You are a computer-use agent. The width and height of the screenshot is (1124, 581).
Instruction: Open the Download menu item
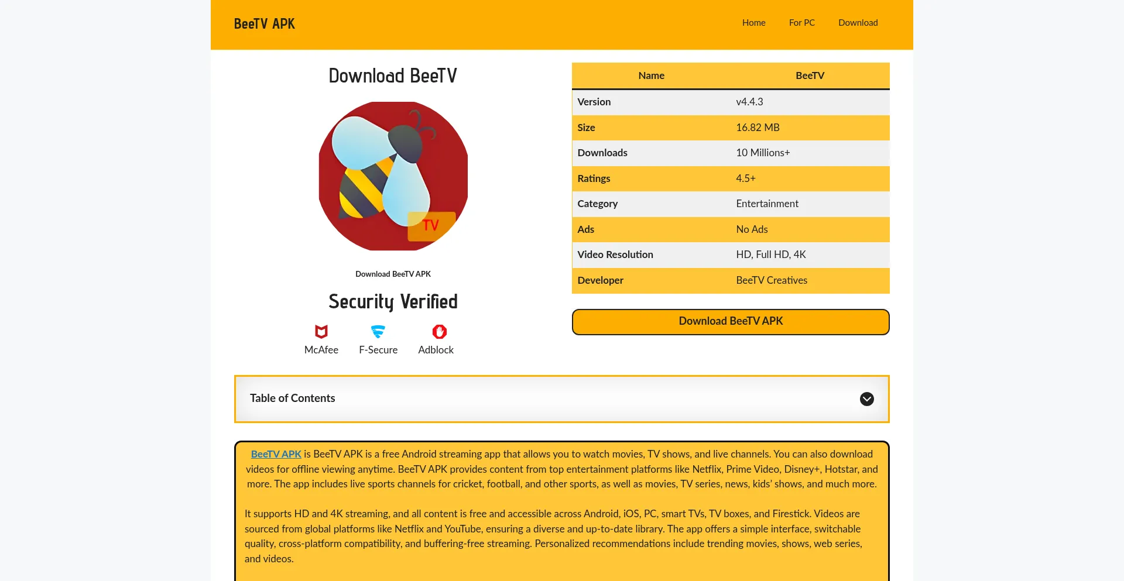(x=858, y=23)
